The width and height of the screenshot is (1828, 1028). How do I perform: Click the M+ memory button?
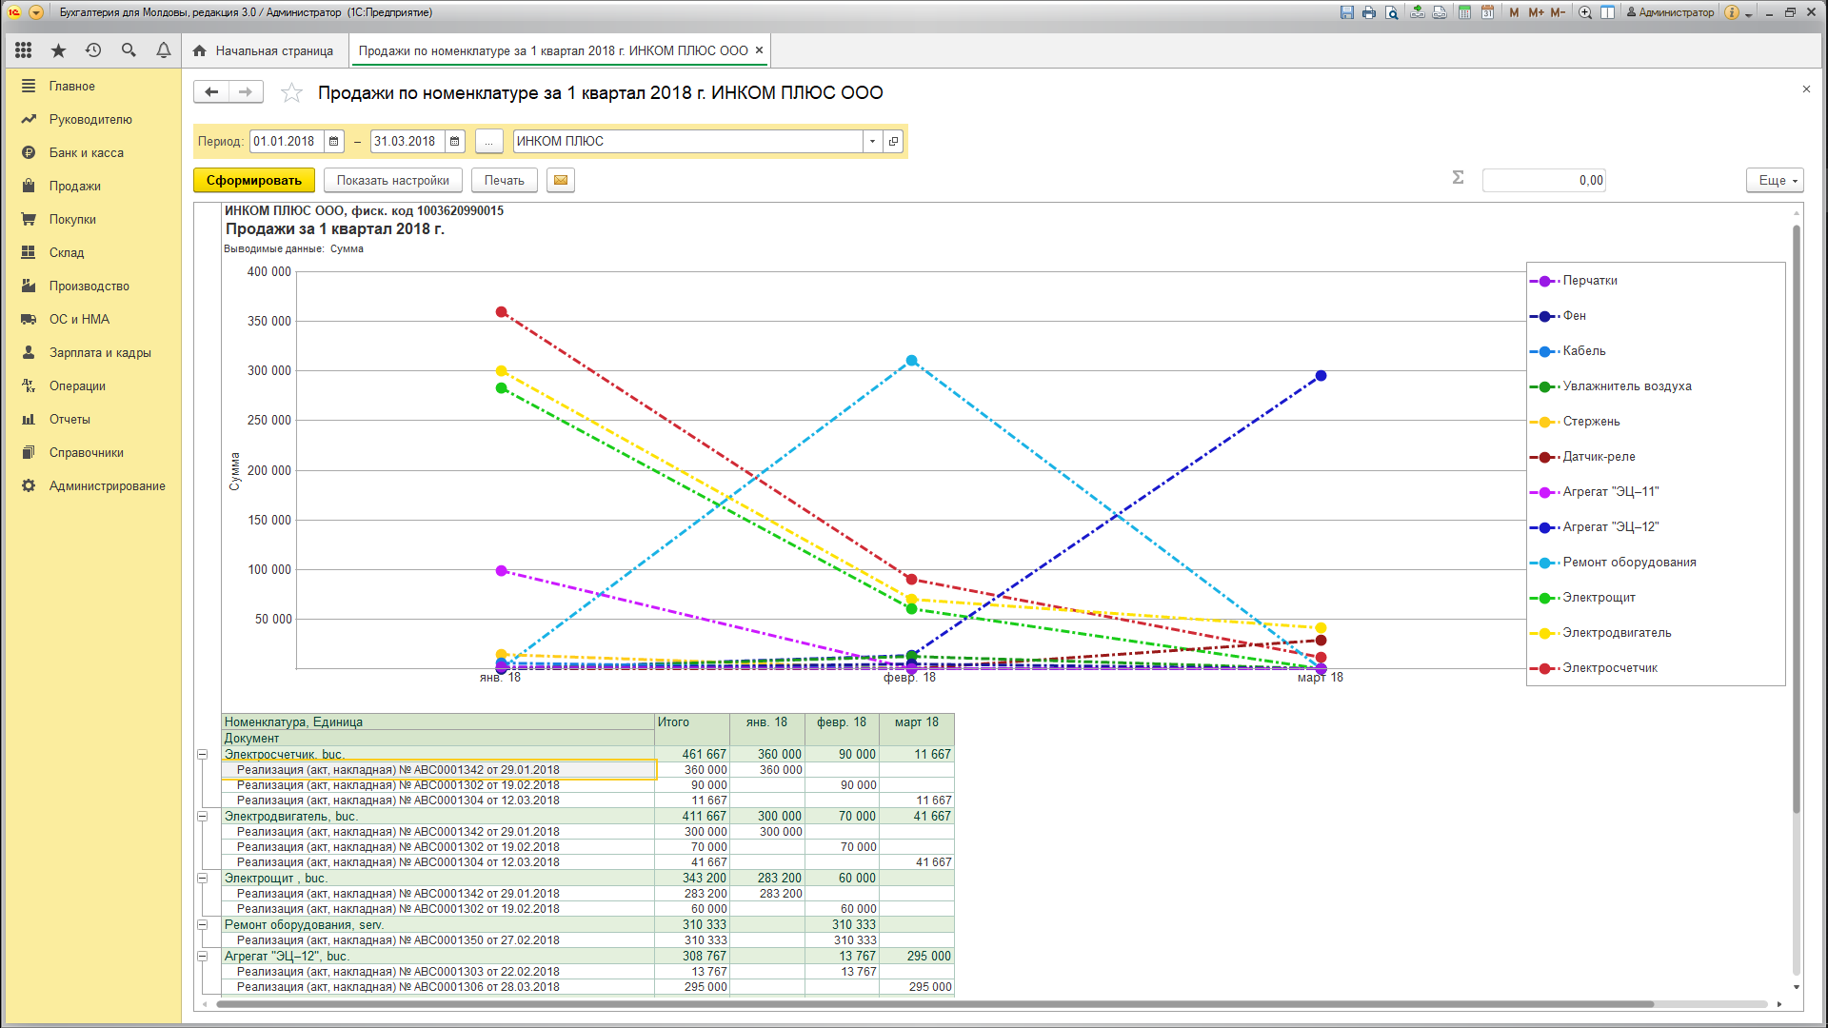click(1536, 12)
